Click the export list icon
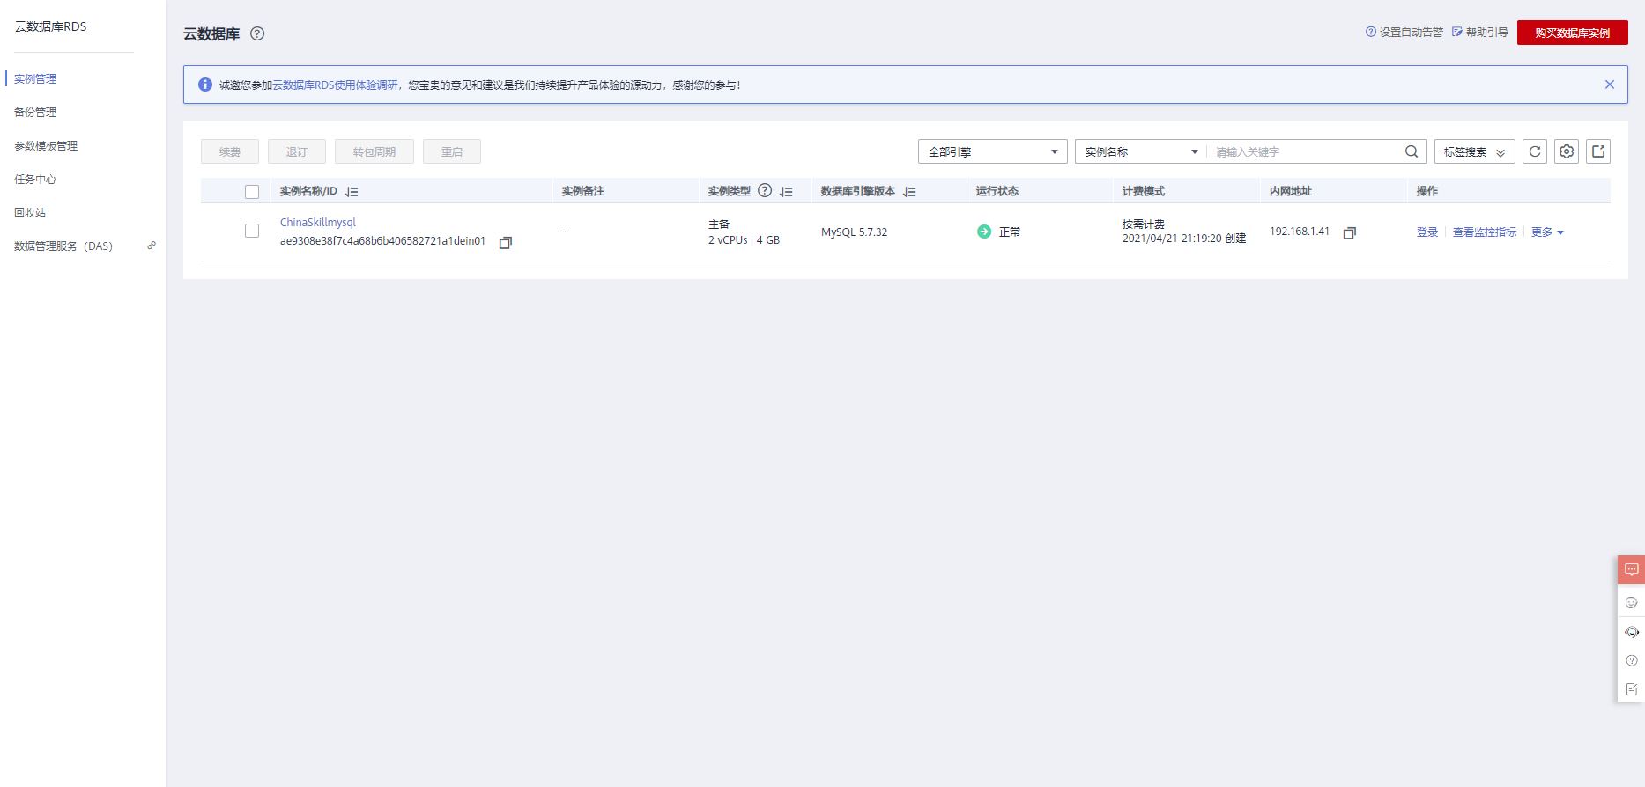1645x787 pixels. (x=1598, y=151)
